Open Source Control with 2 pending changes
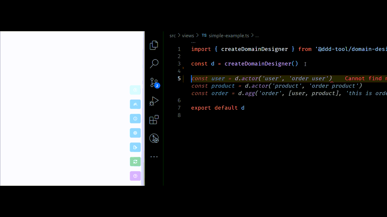The width and height of the screenshot is (387, 217). (154, 83)
